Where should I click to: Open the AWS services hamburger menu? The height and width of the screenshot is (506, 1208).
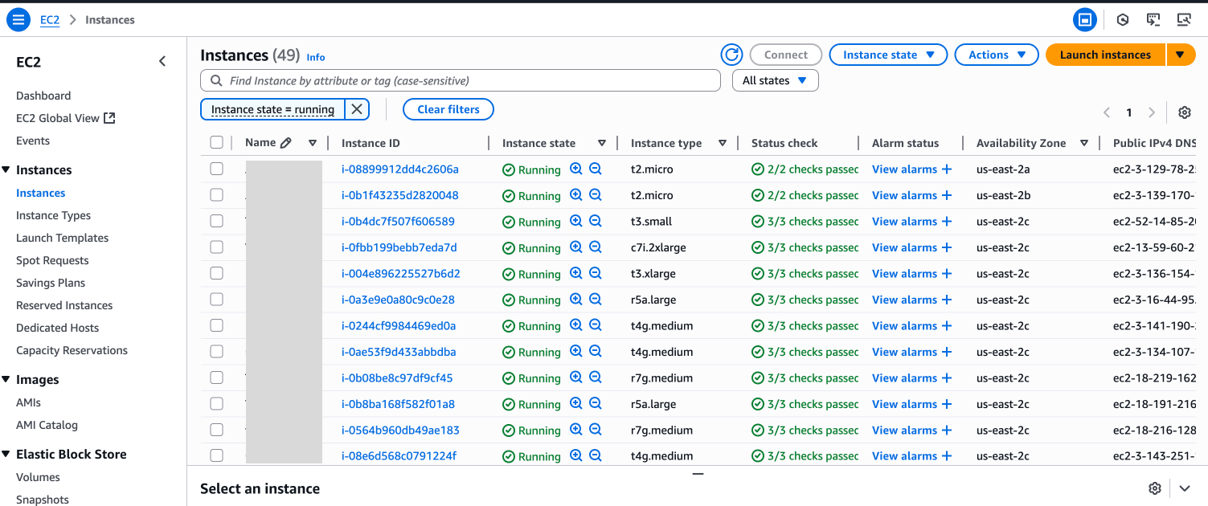[x=18, y=19]
